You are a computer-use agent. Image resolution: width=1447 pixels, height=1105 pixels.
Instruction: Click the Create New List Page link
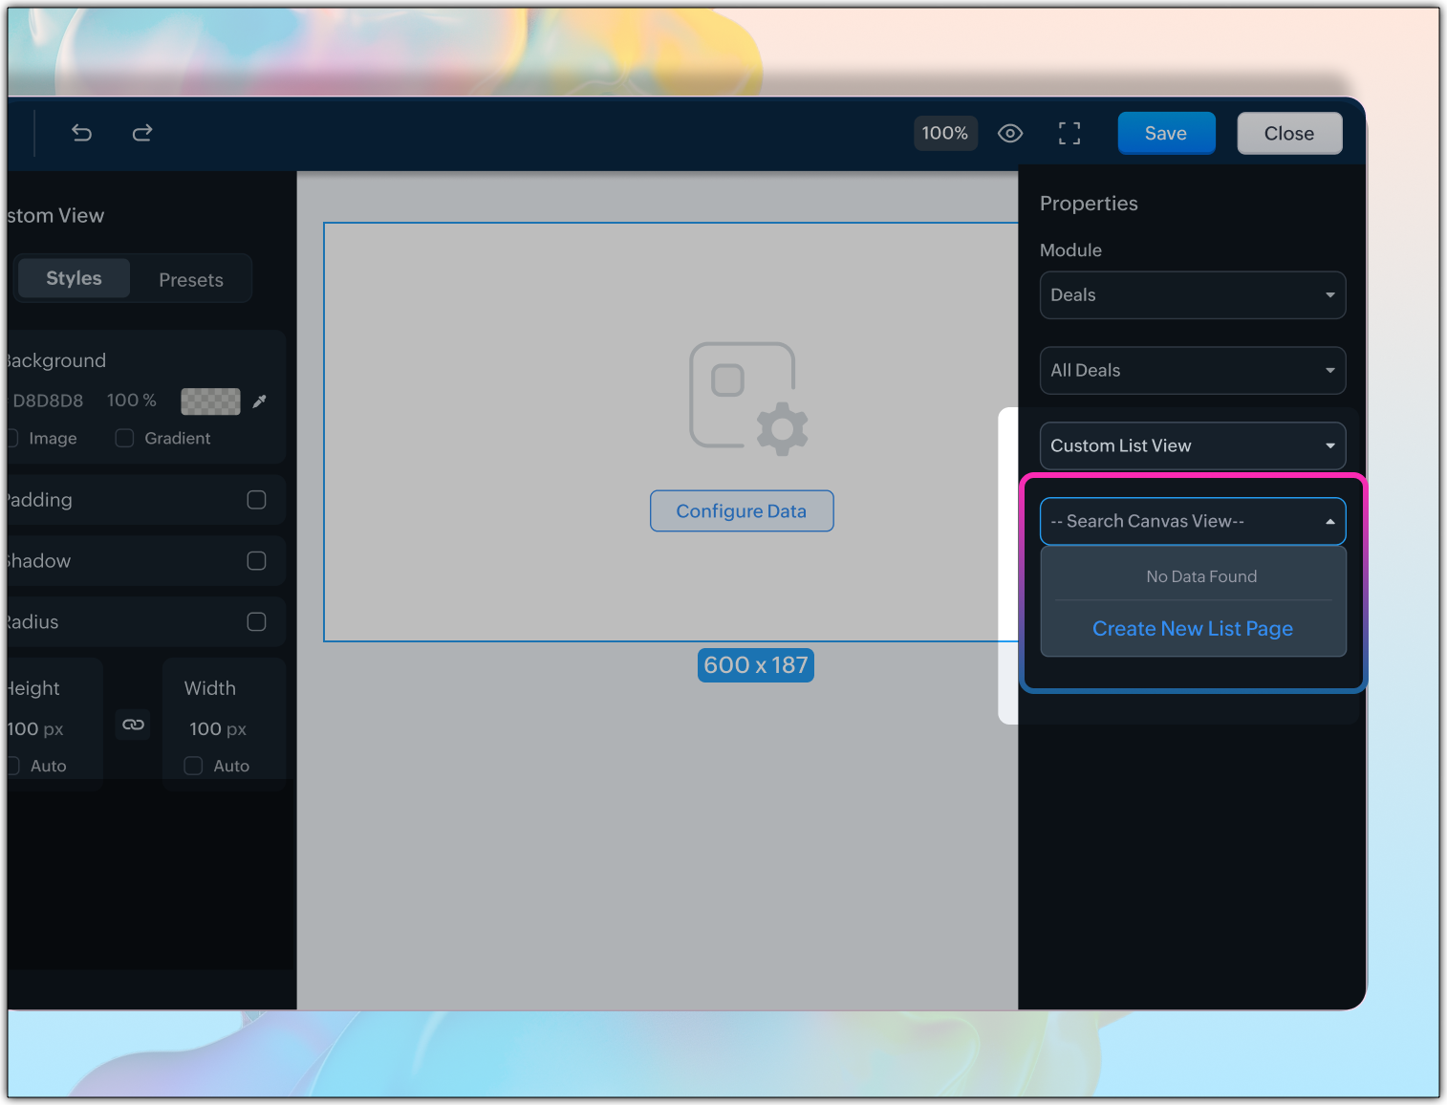point(1192,629)
